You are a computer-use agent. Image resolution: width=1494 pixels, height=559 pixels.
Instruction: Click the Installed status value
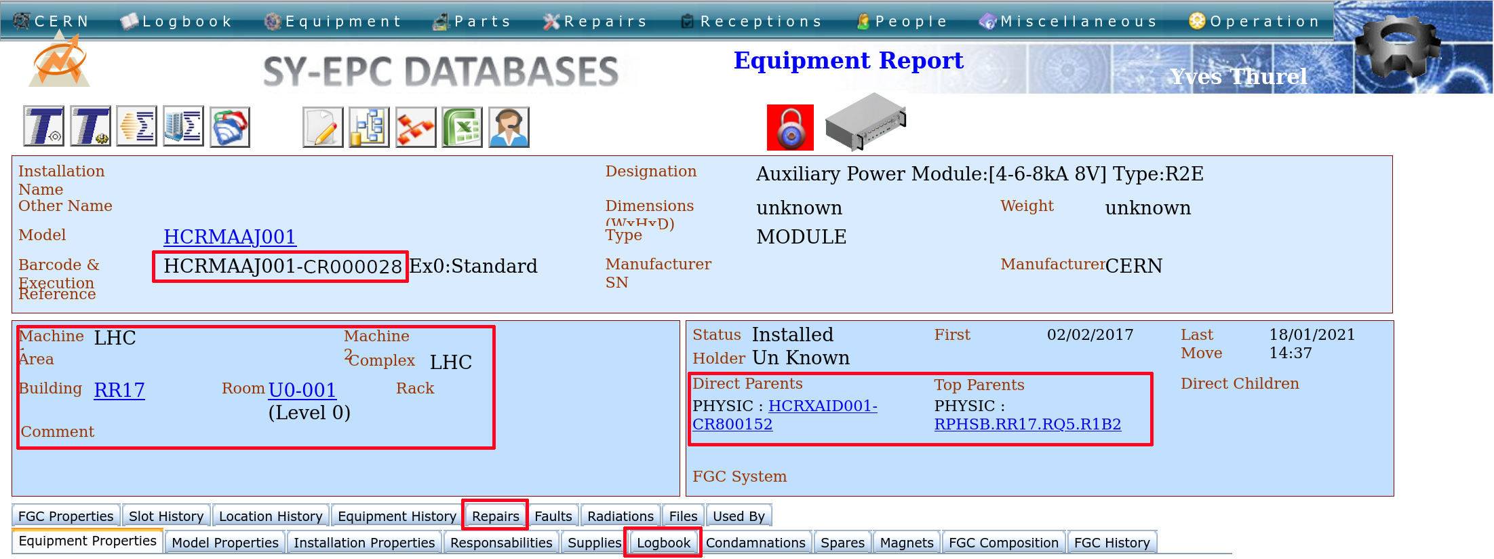point(793,334)
